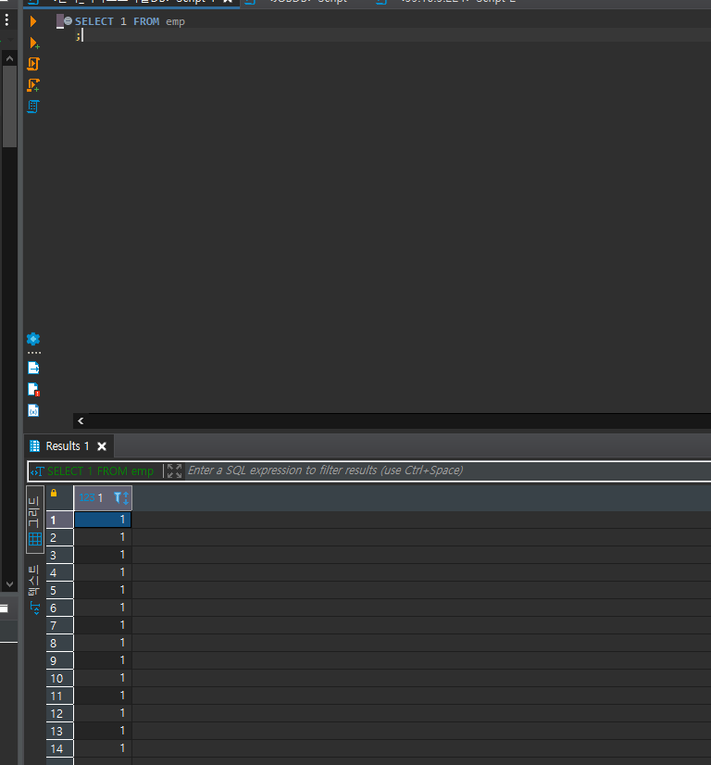Click the column sort arrows icon

[x=126, y=498]
